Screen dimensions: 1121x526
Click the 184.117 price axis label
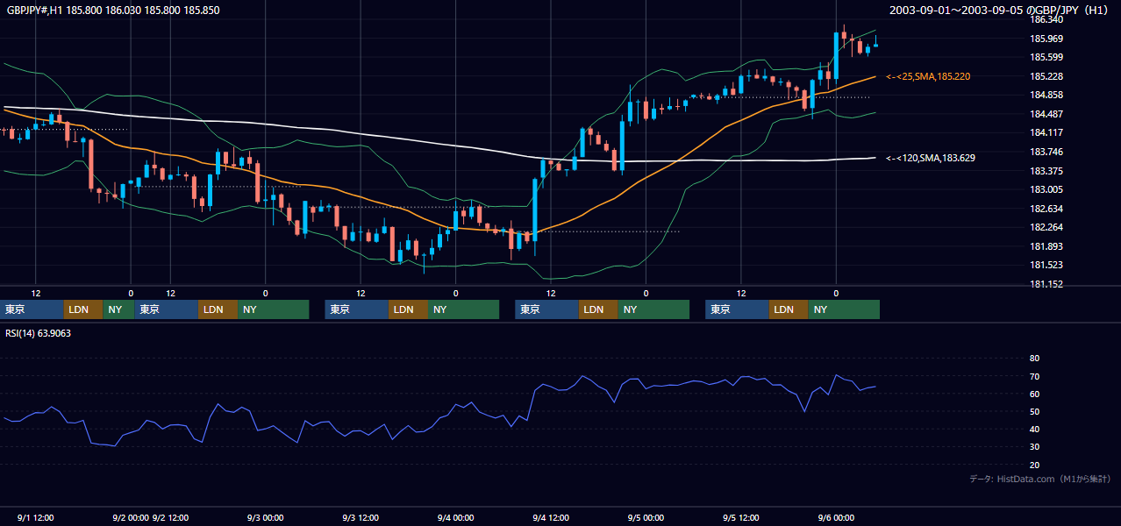pyautogui.click(x=1046, y=133)
